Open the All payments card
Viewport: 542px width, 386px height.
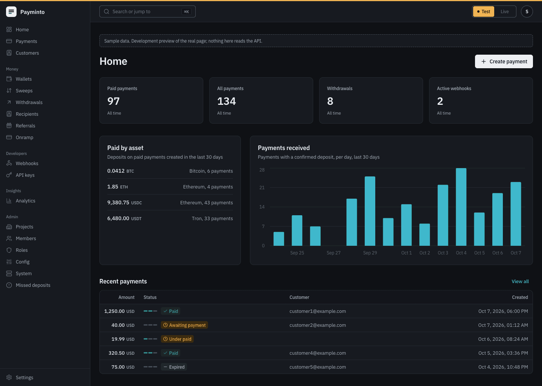pyautogui.click(x=261, y=100)
